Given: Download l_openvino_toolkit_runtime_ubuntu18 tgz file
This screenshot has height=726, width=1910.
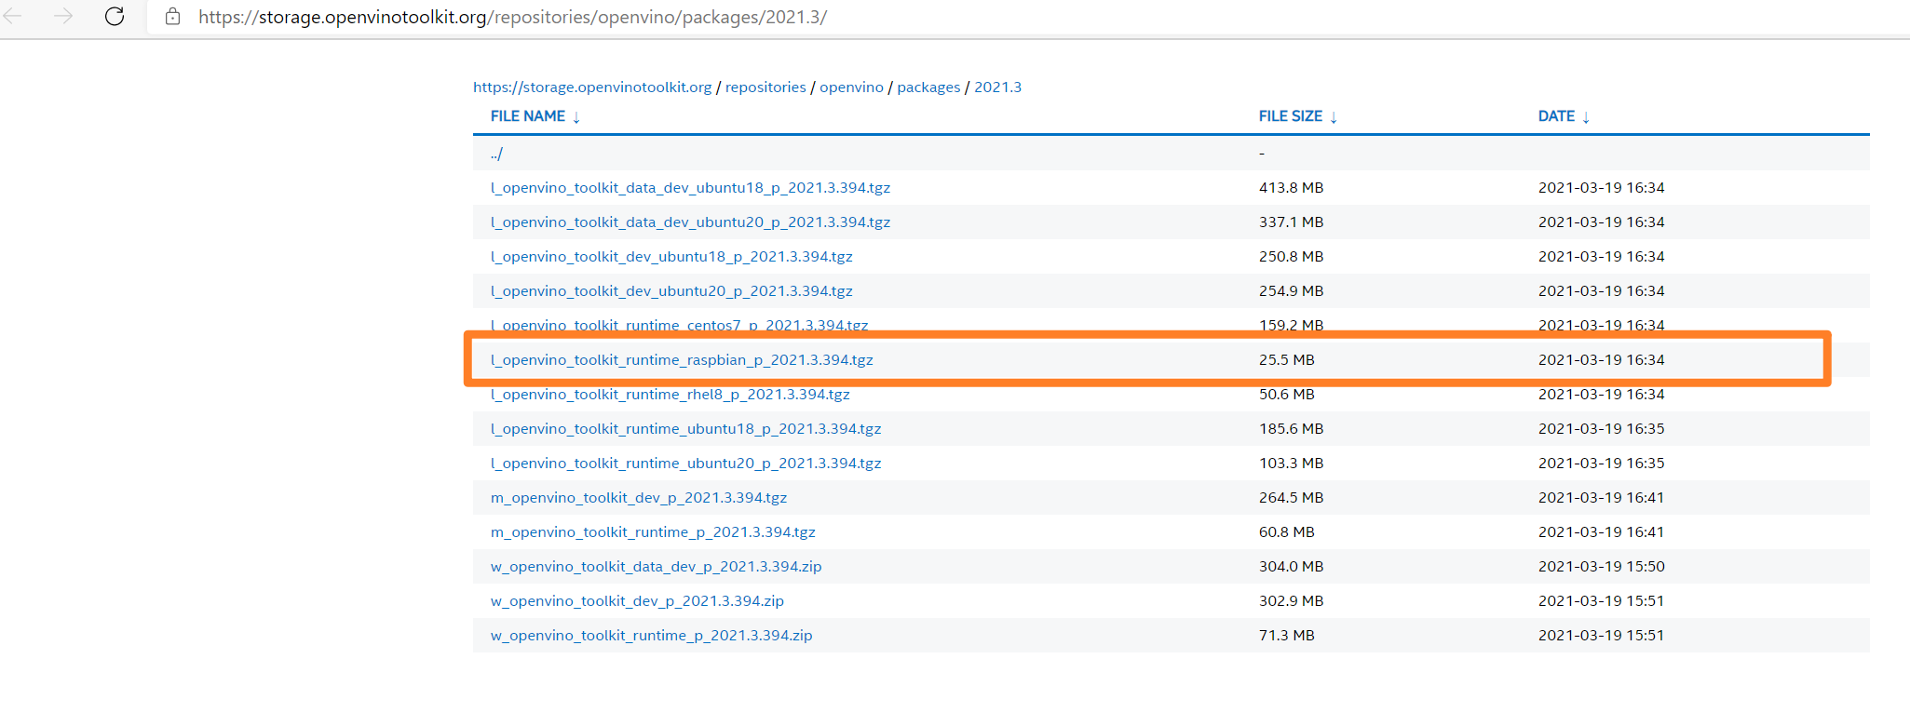Looking at the screenshot, I should click(x=685, y=429).
